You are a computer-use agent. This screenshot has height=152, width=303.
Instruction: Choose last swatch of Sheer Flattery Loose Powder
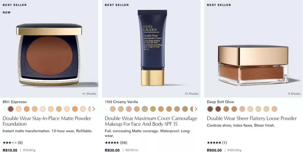click(274, 109)
